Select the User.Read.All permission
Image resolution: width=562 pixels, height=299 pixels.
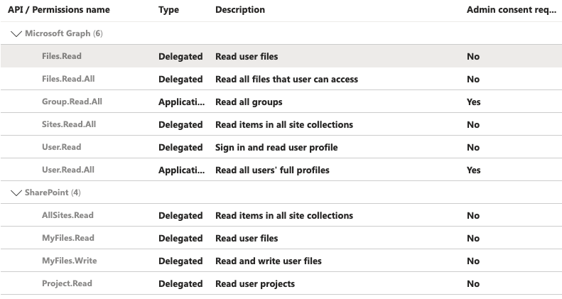click(68, 170)
